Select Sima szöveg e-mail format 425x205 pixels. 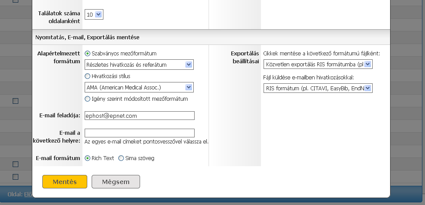121,158
